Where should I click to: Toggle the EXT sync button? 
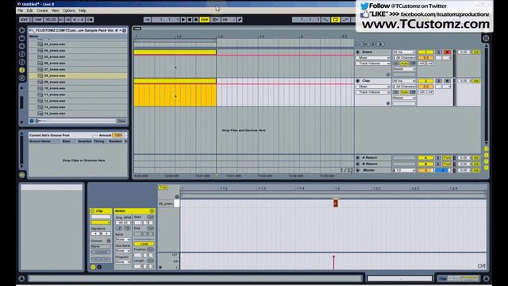(x=25, y=20)
